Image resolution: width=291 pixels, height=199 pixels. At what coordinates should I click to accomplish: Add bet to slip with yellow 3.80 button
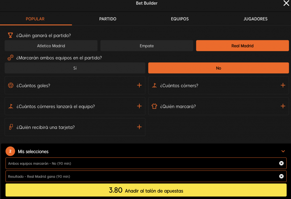[x=146, y=190]
